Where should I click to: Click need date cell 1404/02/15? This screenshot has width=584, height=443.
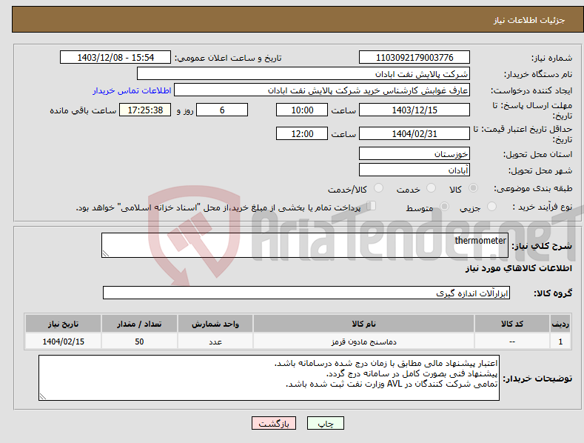(x=64, y=342)
